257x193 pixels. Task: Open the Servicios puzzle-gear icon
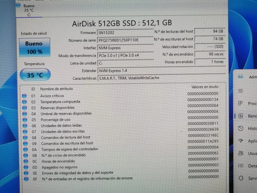tap(241, 178)
